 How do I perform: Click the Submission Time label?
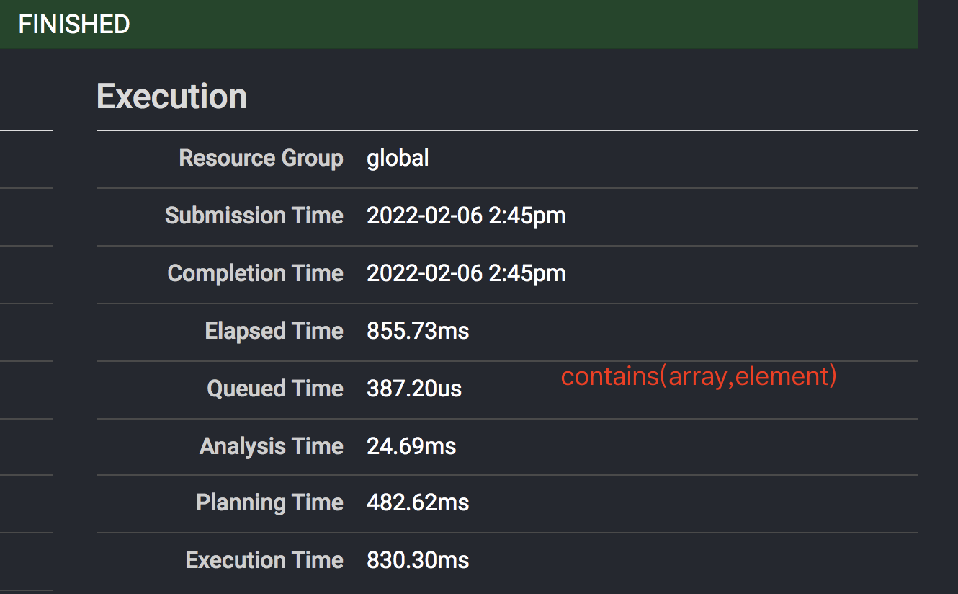(254, 216)
